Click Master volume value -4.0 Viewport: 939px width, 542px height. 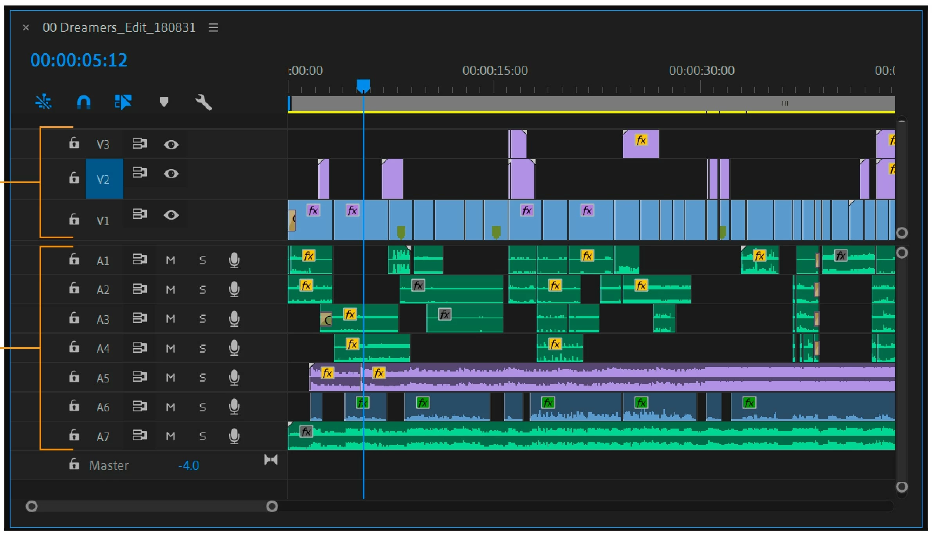click(x=189, y=466)
